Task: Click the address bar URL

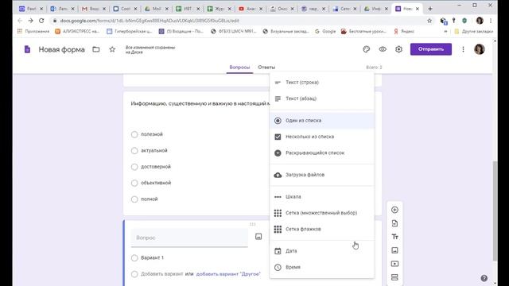Action: pos(150,21)
